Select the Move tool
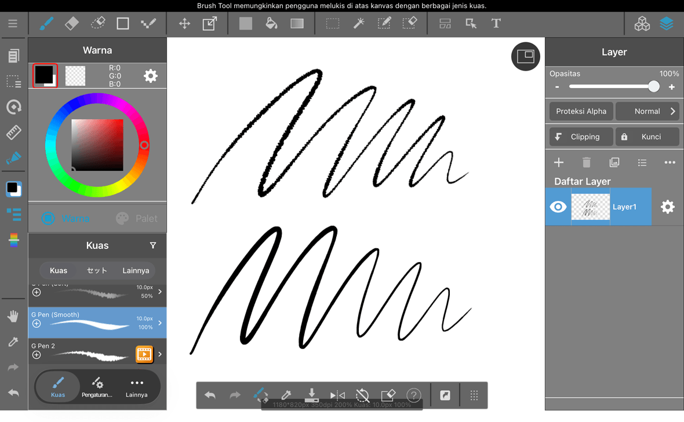Screen dimensions: 684x422 (184, 24)
